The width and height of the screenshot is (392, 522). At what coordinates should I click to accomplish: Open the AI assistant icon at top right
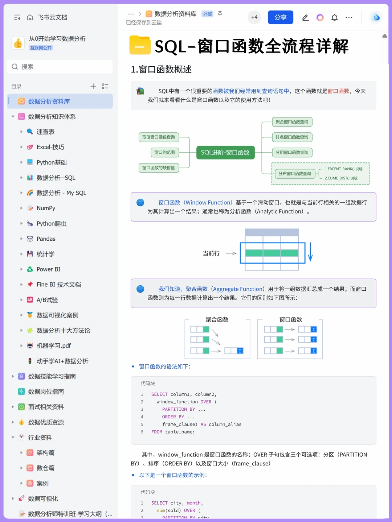coord(375,17)
